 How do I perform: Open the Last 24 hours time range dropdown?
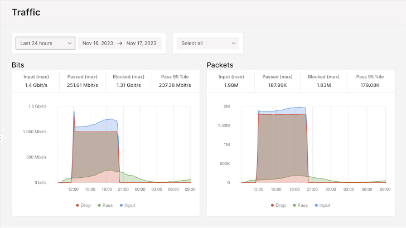[45, 43]
